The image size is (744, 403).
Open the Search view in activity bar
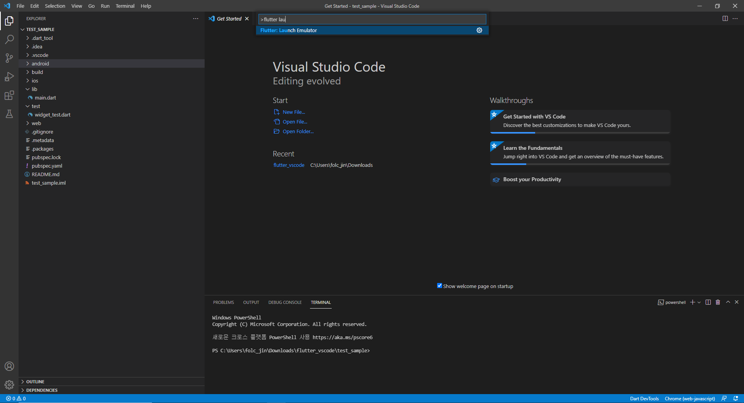9,39
